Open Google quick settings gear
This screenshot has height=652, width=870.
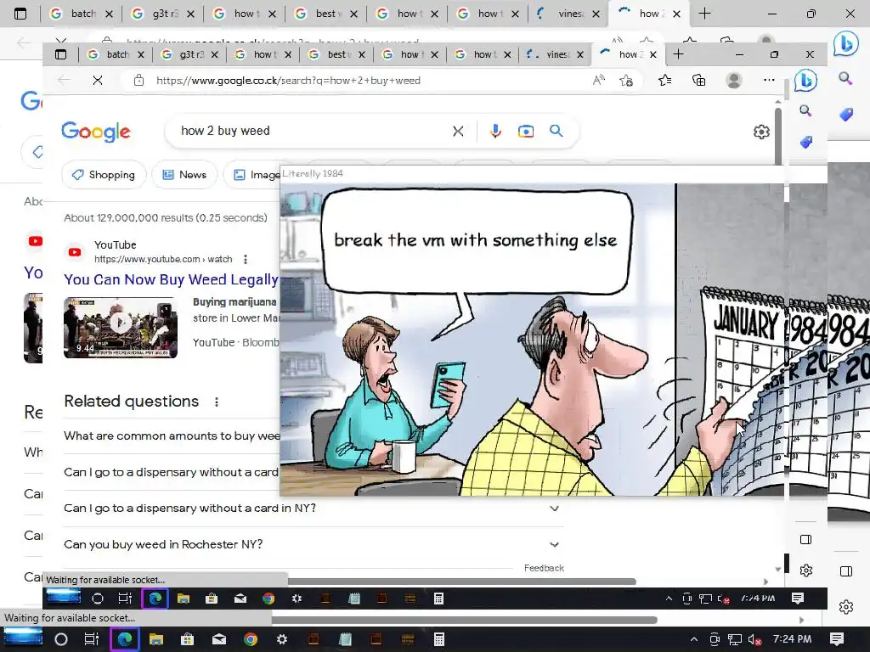(x=761, y=132)
